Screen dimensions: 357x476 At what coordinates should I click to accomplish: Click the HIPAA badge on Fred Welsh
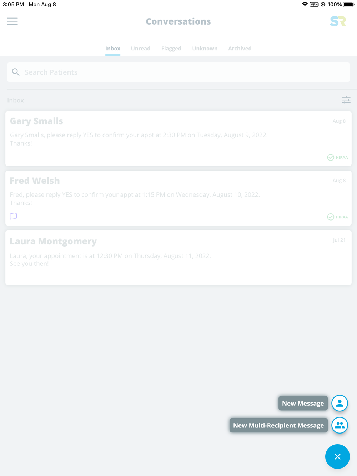pyautogui.click(x=337, y=217)
